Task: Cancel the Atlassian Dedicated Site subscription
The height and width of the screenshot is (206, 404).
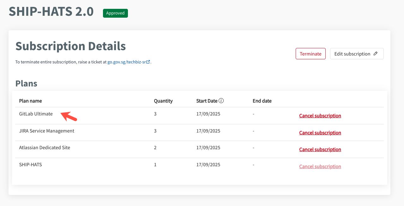Action: (x=320, y=150)
